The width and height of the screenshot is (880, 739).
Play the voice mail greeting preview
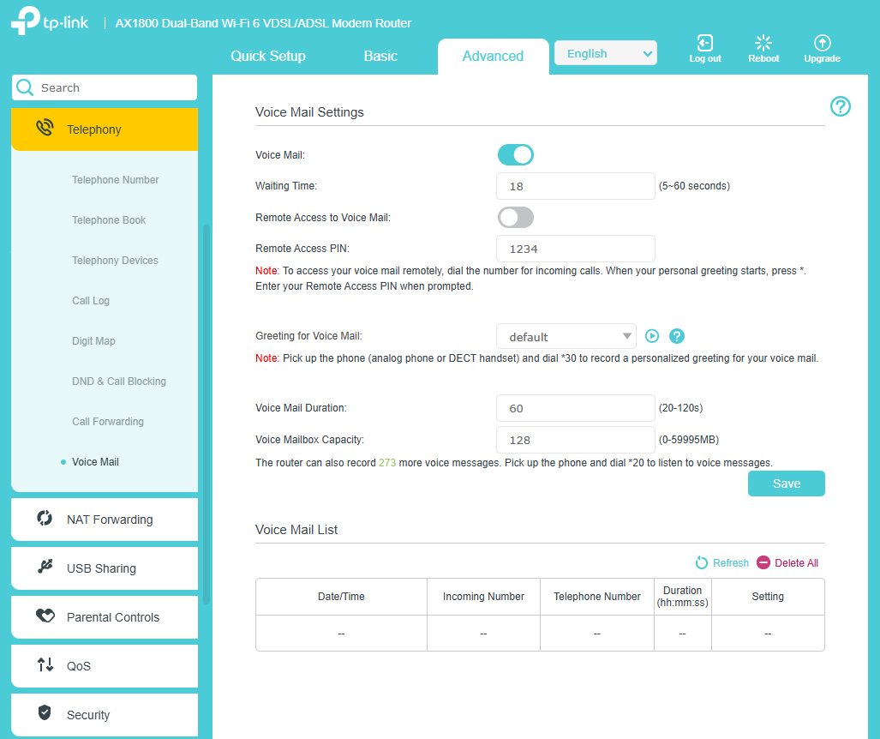click(x=652, y=336)
